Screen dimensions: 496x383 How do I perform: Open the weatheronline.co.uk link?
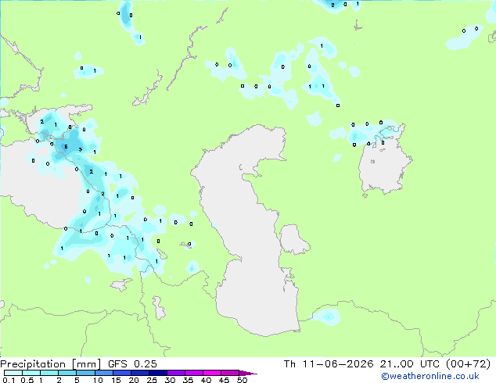click(430, 376)
